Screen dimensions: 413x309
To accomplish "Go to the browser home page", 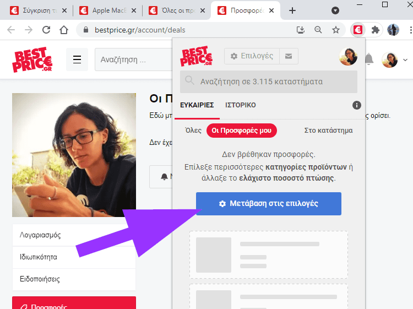I will click(x=64, y=30).
